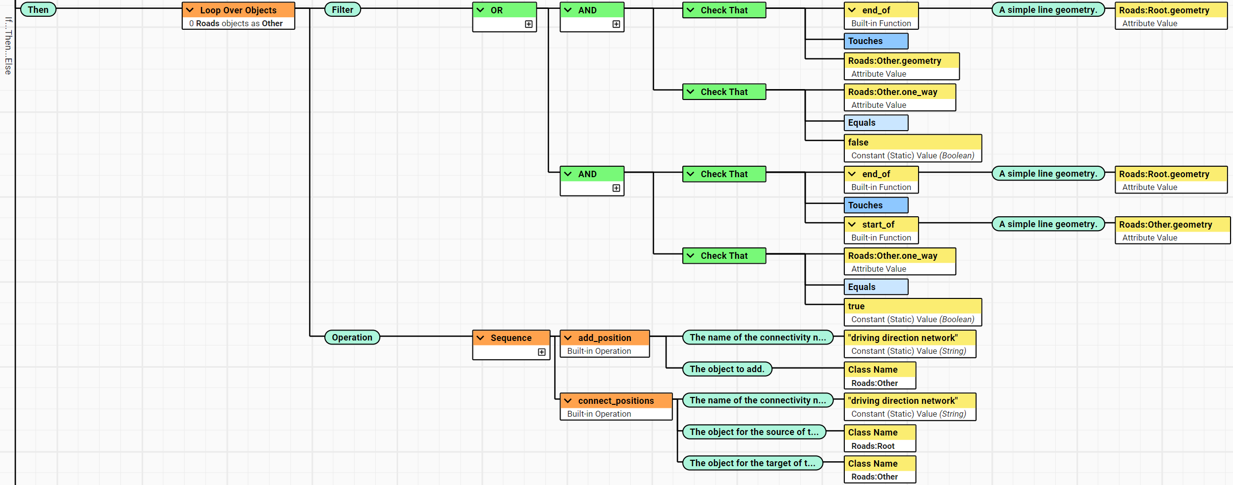1233x485 pixels.
Task: Select the Touches operator below start_of's sibling end_of
Action: pos(875,205)
